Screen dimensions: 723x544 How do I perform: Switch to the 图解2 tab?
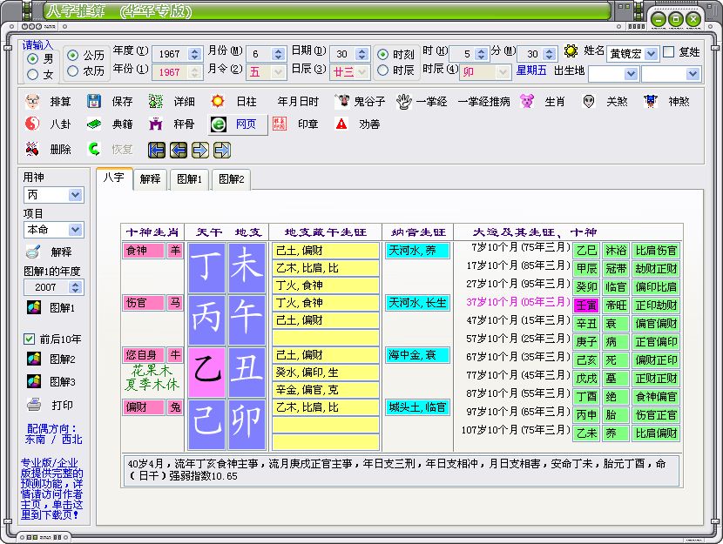click(x=231, y=179)
